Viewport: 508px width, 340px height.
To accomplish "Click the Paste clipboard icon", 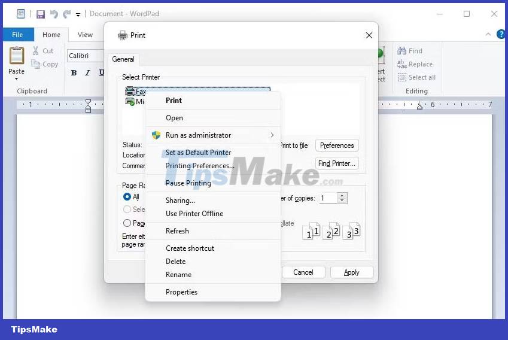I will [17, 56].
